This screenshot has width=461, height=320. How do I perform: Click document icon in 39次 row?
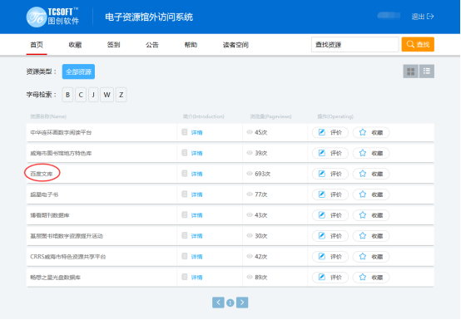(185, 153)
